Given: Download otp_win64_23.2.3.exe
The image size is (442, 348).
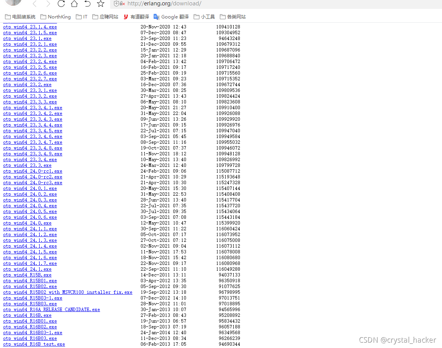Looking at the screenshot, I should click(30, 56).
